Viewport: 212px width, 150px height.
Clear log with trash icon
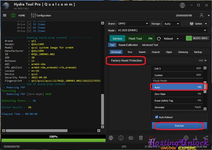pos(141,138)
